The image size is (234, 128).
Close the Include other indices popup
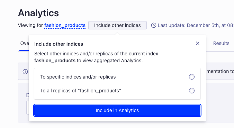198,43
